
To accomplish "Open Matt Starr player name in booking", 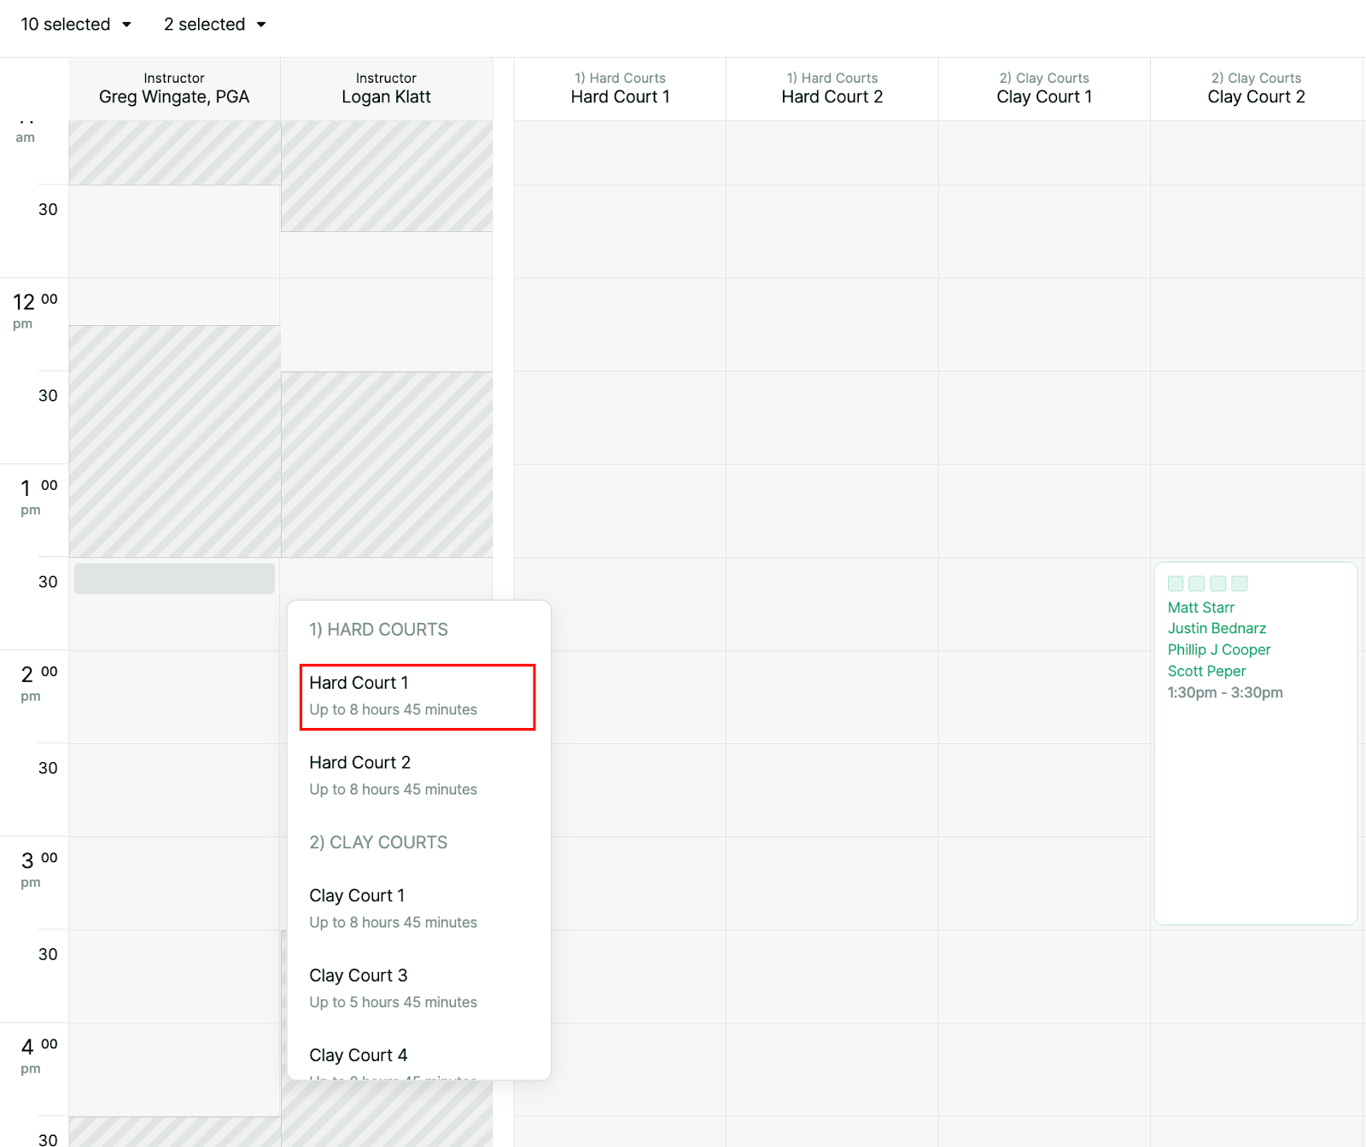I will coord(1200,608).
